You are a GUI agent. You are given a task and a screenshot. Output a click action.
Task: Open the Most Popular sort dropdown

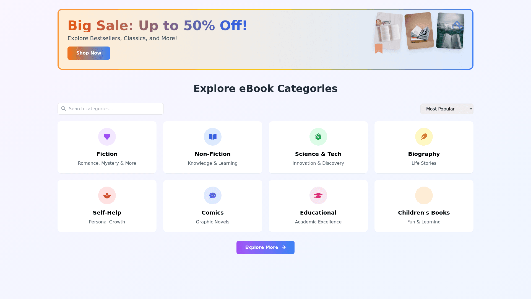click(x=447, y=109)
